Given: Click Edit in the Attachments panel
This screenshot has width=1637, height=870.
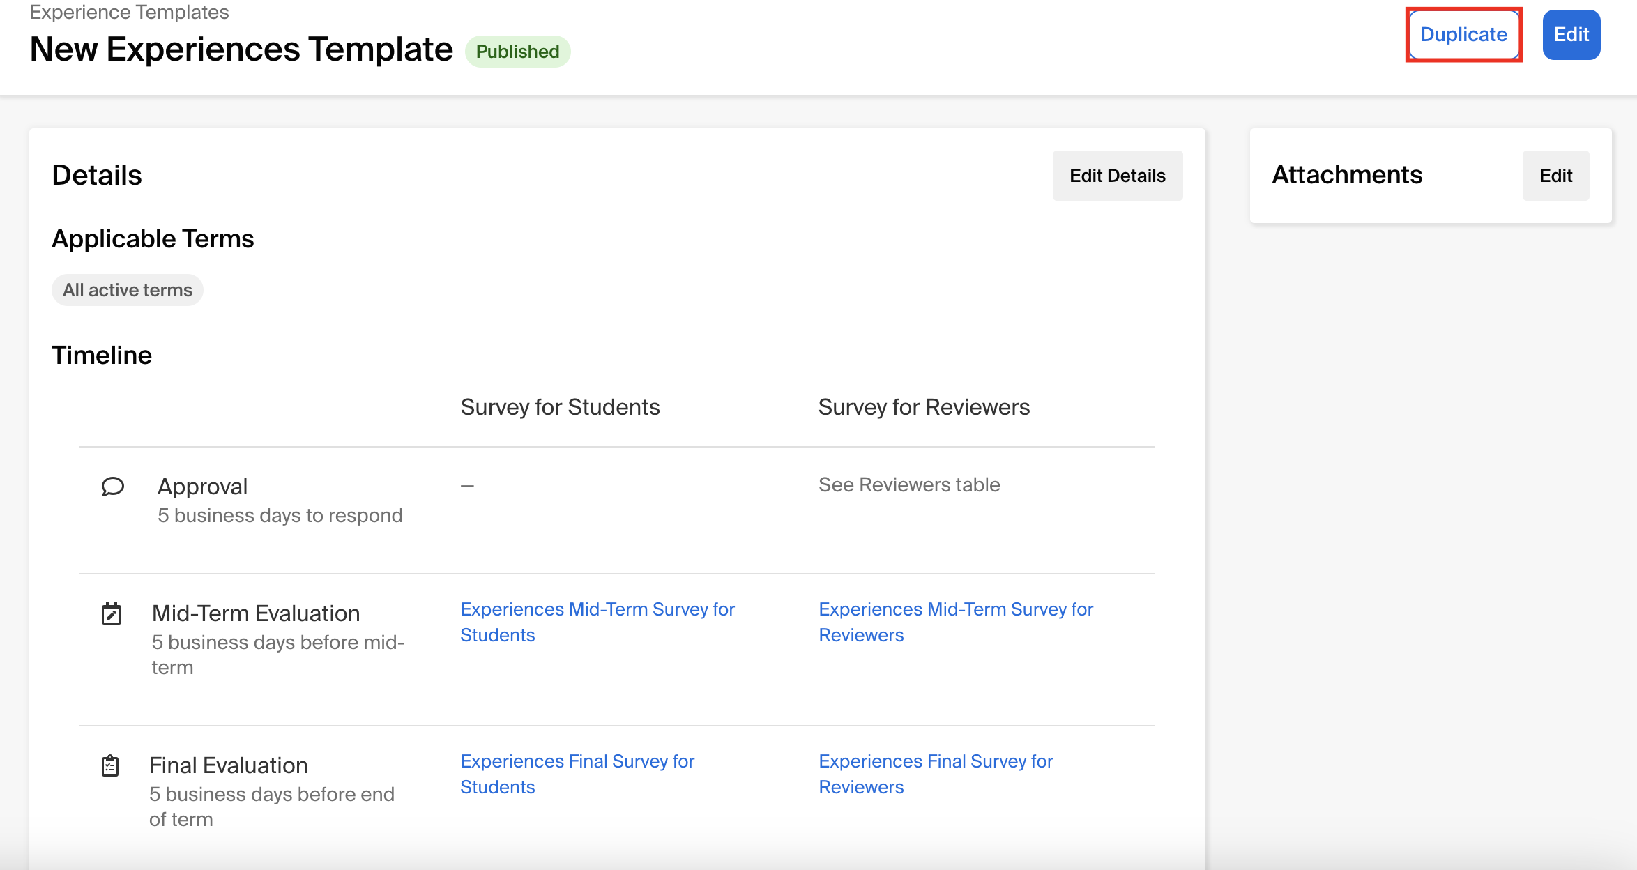Looking at the screenshot, I should coord(1555,176).
